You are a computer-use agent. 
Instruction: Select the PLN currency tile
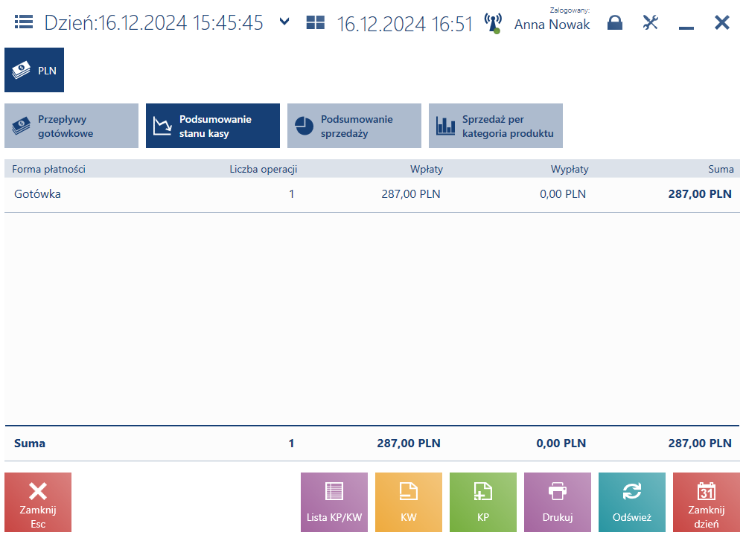coord(34,70)
